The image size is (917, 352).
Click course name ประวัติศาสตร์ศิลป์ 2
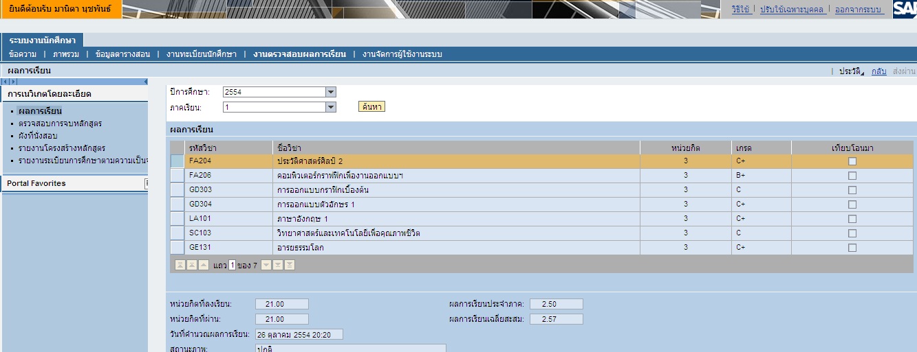pyautogui.click(x=310, y=161)
